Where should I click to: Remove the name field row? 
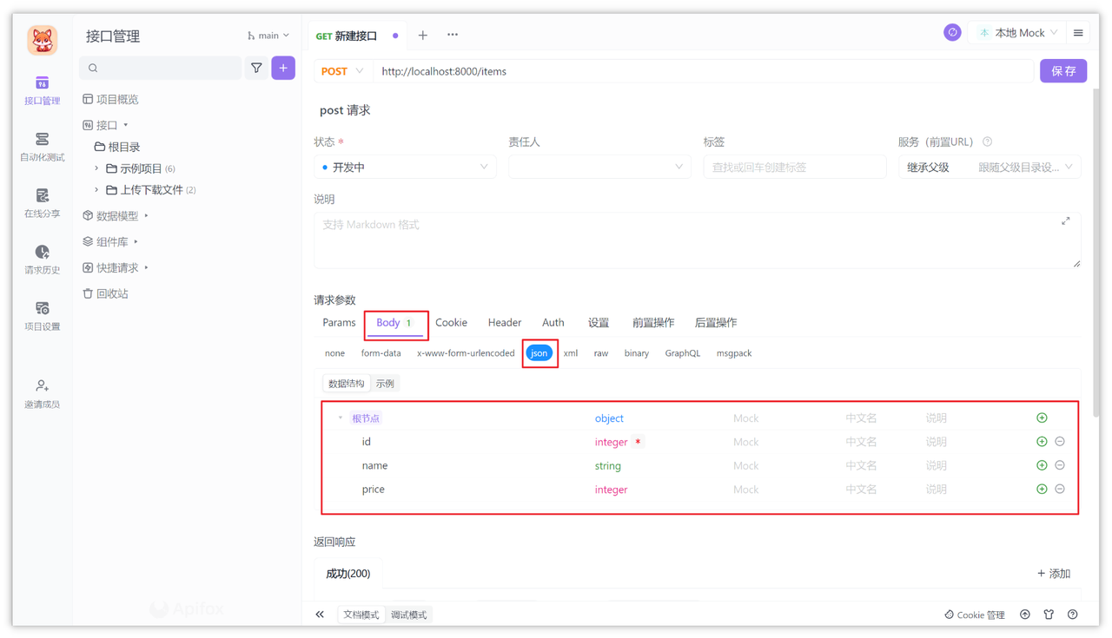click(1060, 465)
